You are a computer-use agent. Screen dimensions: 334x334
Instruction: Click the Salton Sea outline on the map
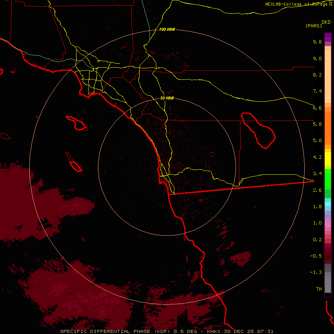point(258,131)
